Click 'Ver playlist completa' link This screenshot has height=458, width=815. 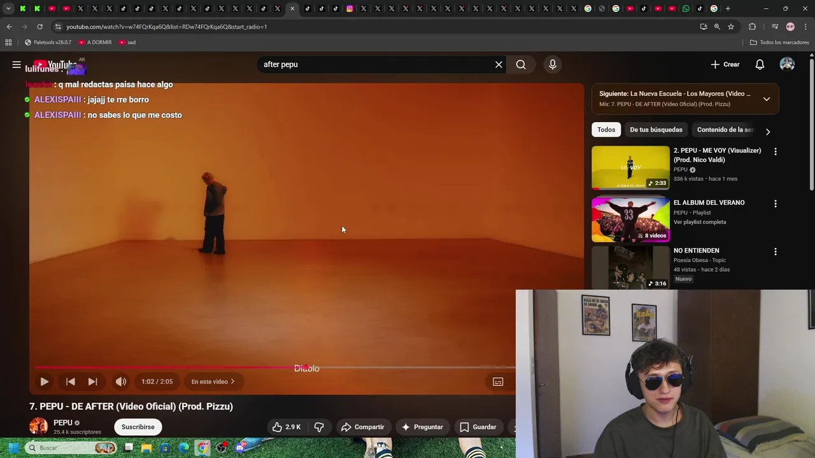[700, 222]
